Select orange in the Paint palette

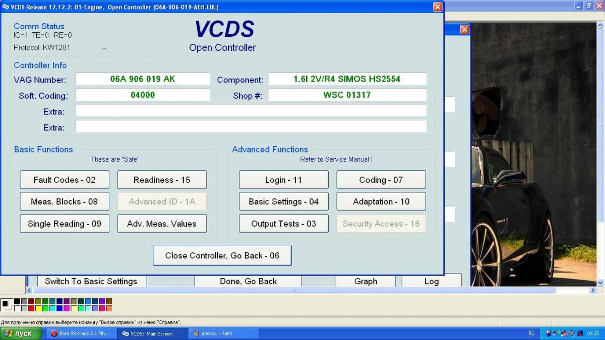(x=109, y=308)
